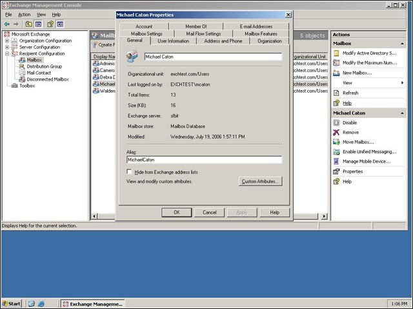Image resolution: width=413 pixels, height=309 pixels.
Task: Toggle the action pane toolbar icon
Action: [x=60, y=24]
